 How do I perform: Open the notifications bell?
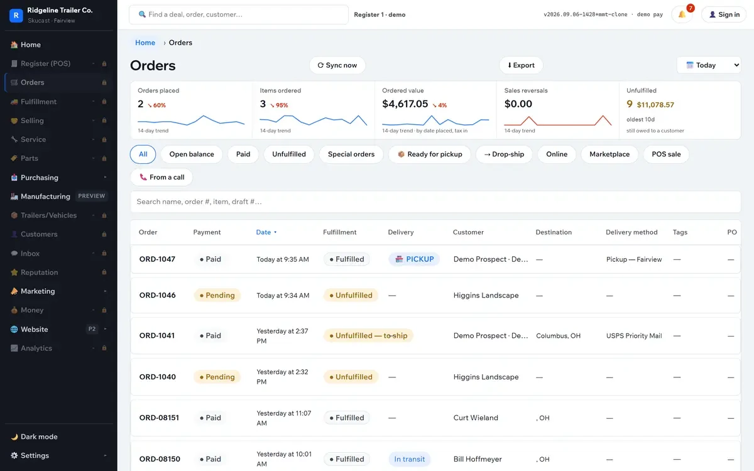pyautogui.click(x=682, y=14)
